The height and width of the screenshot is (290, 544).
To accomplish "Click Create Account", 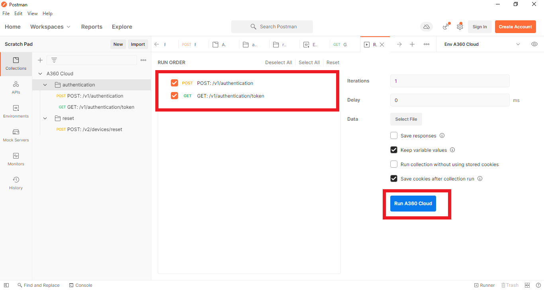I will click(x=515, y=27).
